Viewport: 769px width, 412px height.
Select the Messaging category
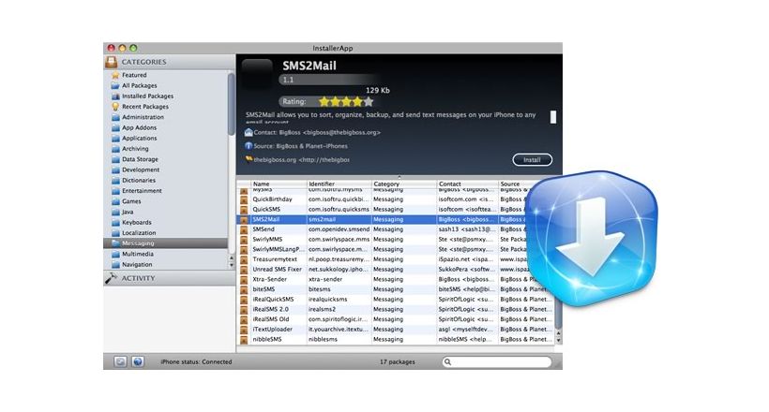[x=166, y=243]
